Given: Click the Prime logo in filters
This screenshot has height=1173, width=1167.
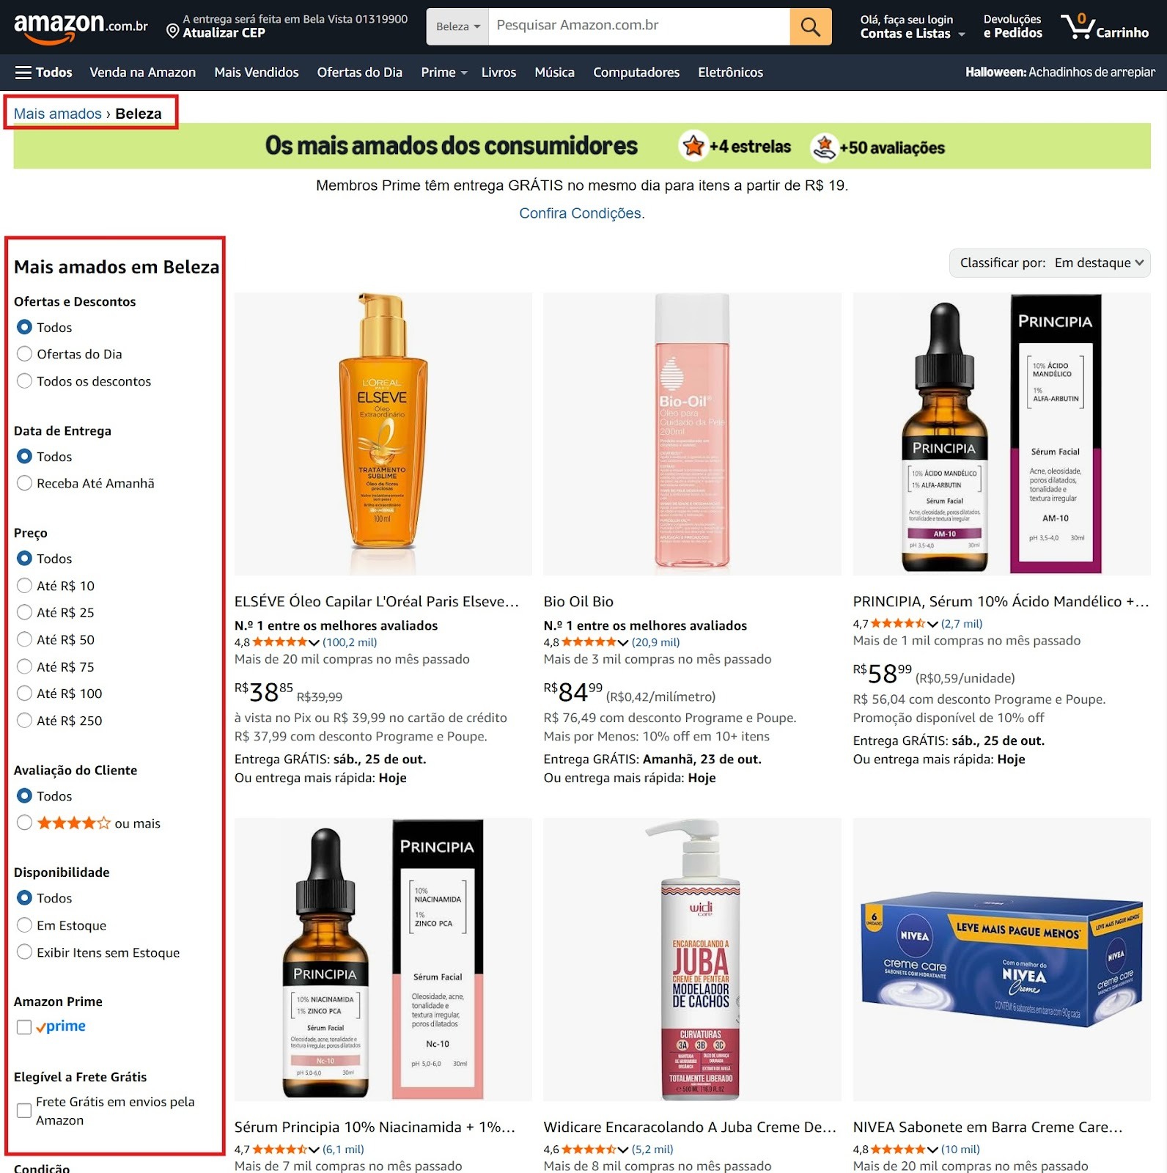Looking at the screenshot, I should (62, 1026).
